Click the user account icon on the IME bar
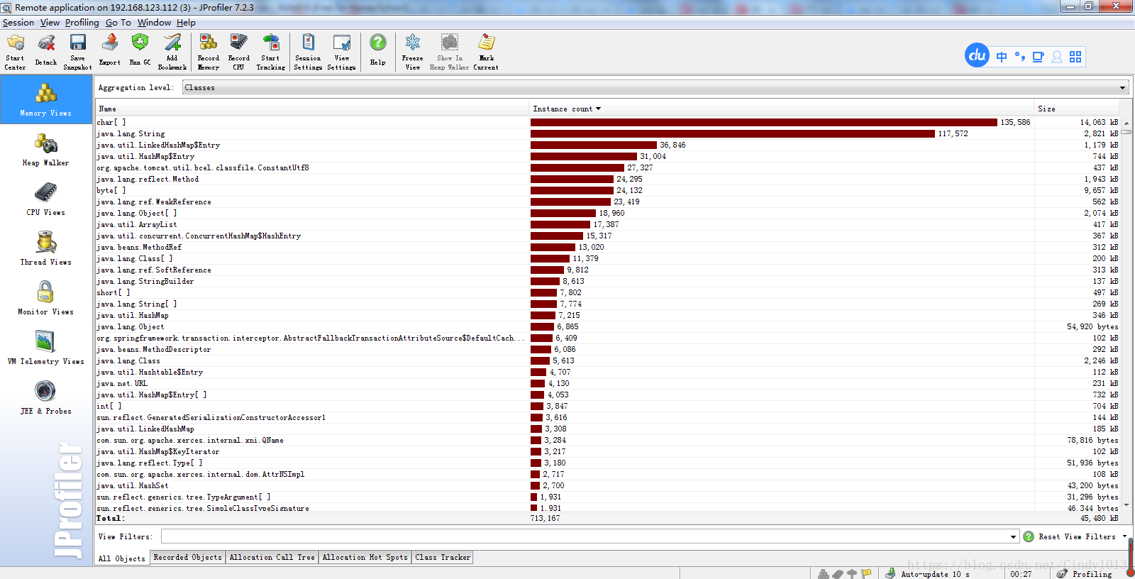1135x579 pixels. (1057, 57)
